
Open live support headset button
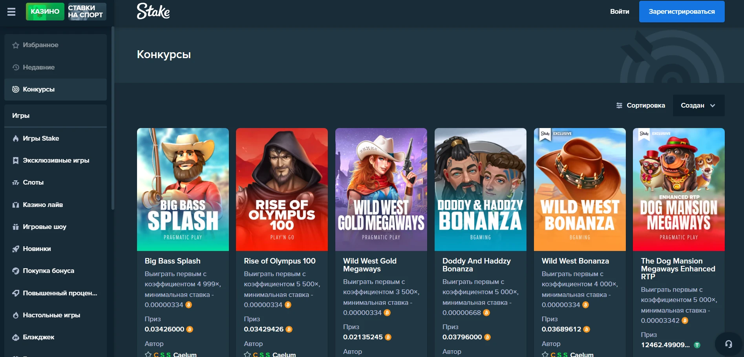point(729,344)
